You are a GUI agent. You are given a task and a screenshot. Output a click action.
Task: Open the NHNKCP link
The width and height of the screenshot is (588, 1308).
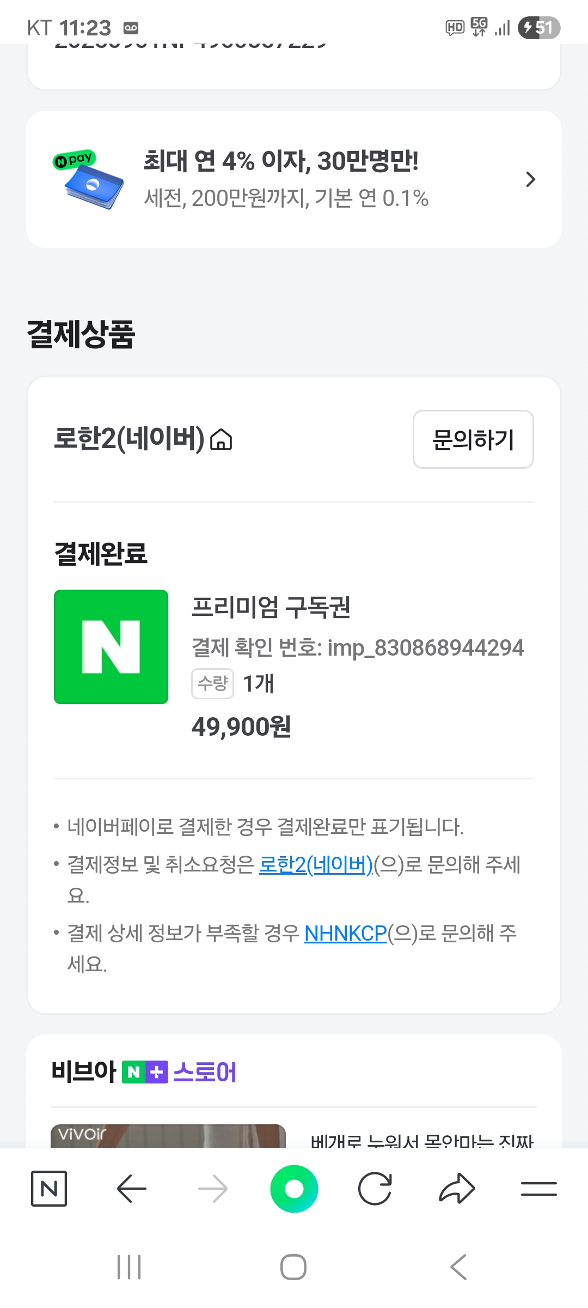tap(345, 934)
